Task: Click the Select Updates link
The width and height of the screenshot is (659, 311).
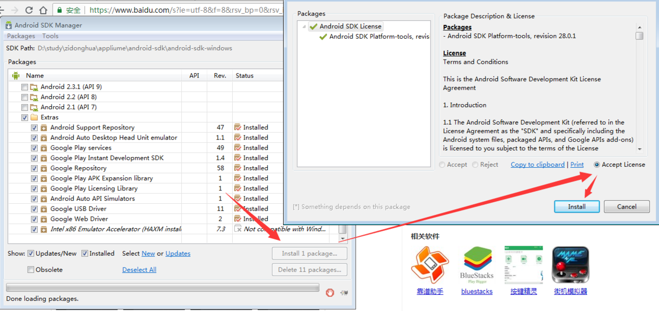Action: point(178,254)
